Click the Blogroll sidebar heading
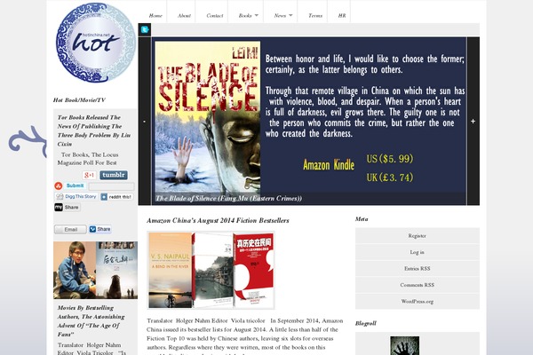Viewport: 533px width, 355px height. point(366,323)
